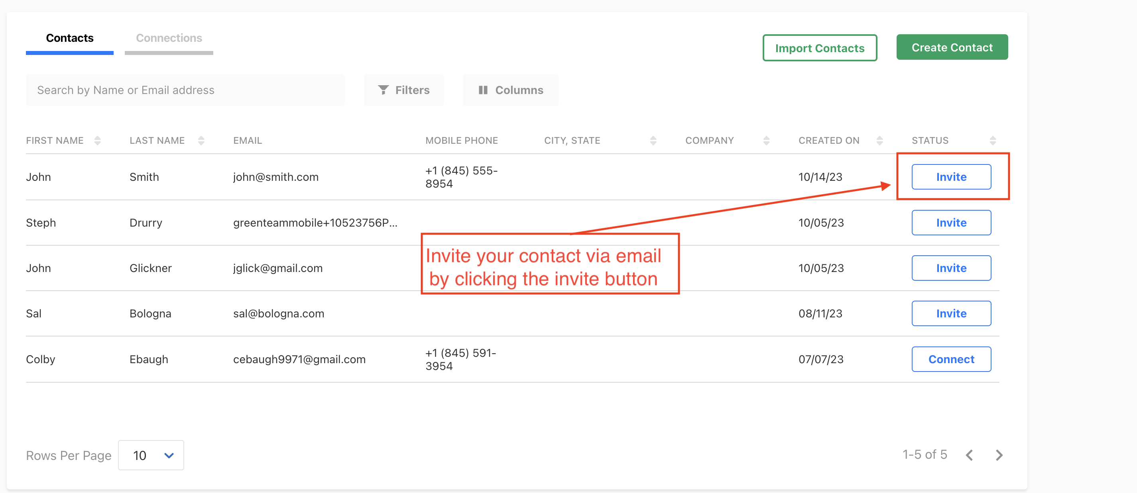This screenshot has width=1137, height=493.
Task: Open the Columns chooser
Action: (511, 90)
